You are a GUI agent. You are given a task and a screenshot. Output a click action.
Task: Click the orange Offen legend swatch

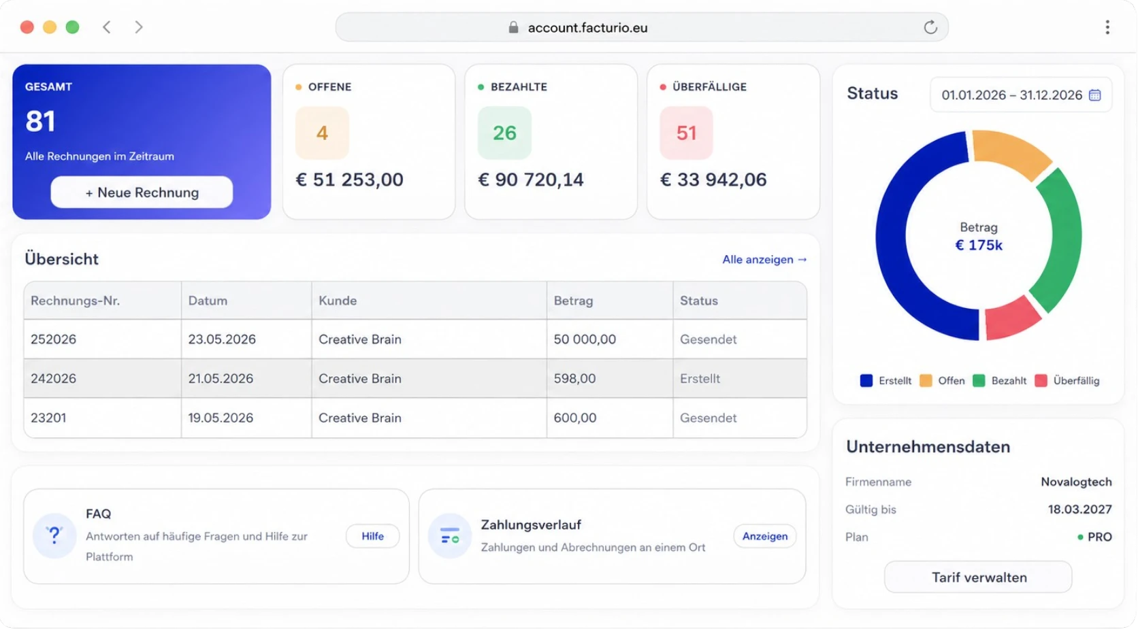(x=926, y=381)
